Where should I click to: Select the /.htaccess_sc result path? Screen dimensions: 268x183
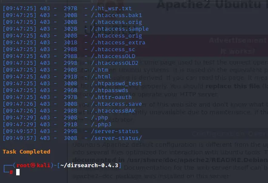coord(113,49)
